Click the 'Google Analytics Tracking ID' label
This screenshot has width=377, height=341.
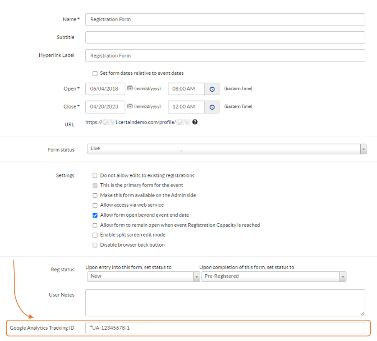coord(42,328)
